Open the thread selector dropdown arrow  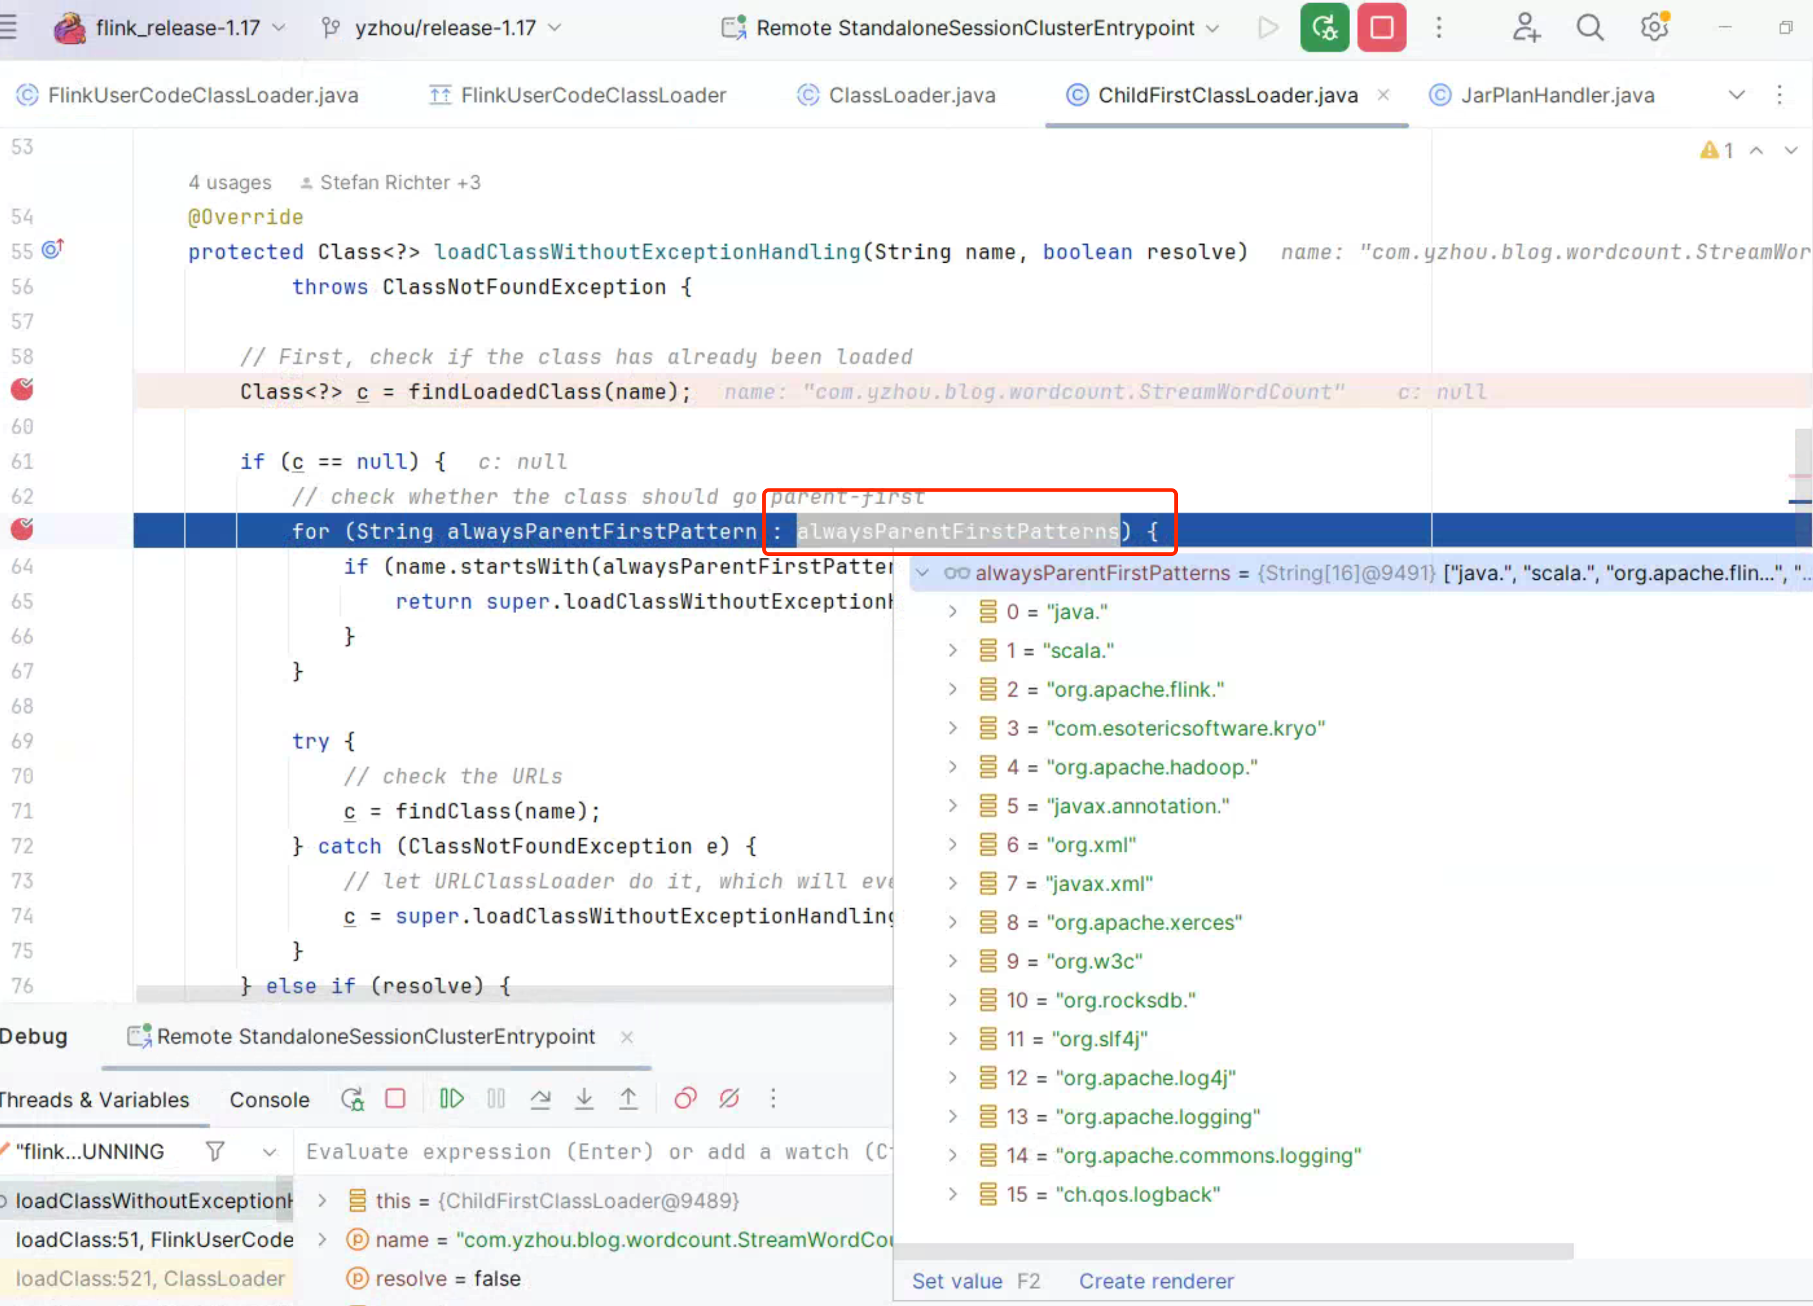tap(270, 1153)
